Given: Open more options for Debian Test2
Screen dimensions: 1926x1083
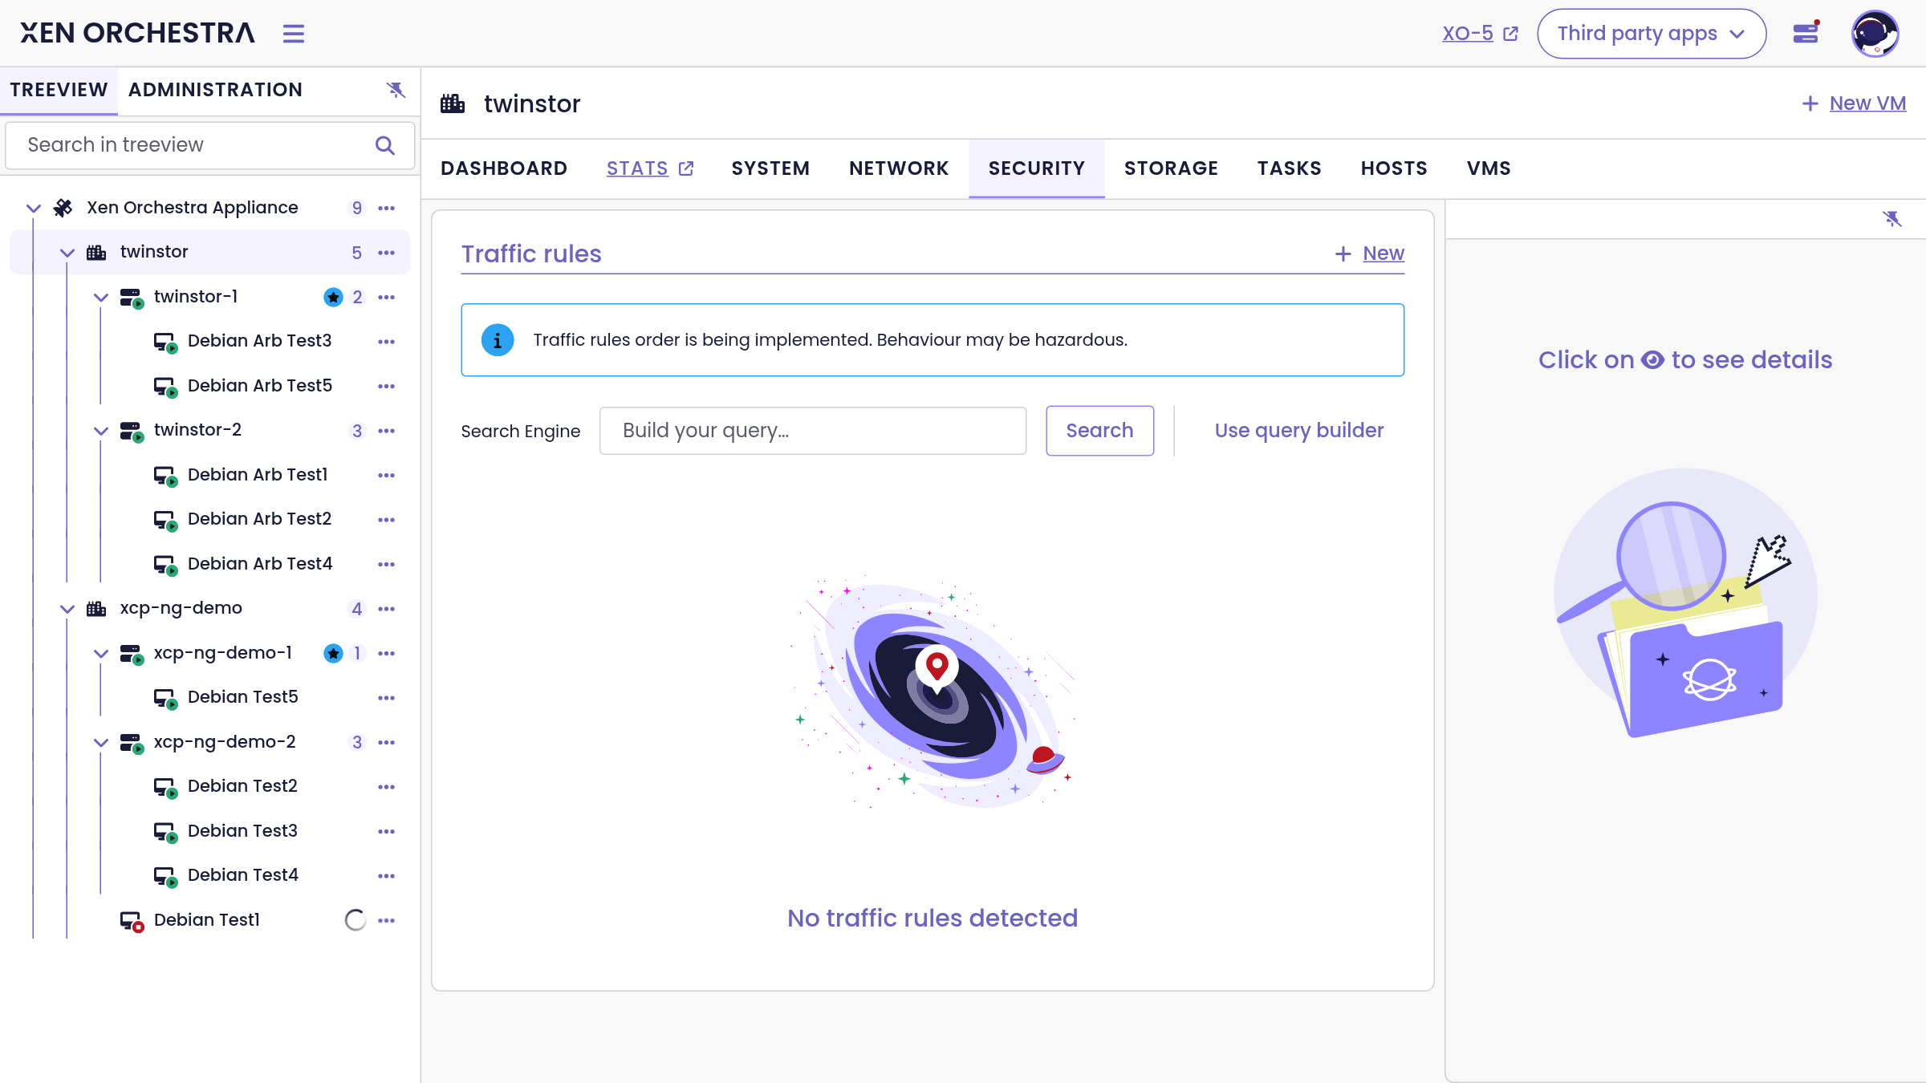Looking at the screenshot, I should tap(387, 787).
